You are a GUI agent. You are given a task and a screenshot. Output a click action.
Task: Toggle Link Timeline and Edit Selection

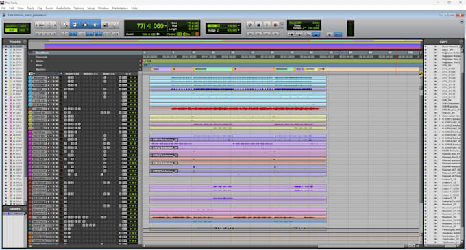(99, 34)
